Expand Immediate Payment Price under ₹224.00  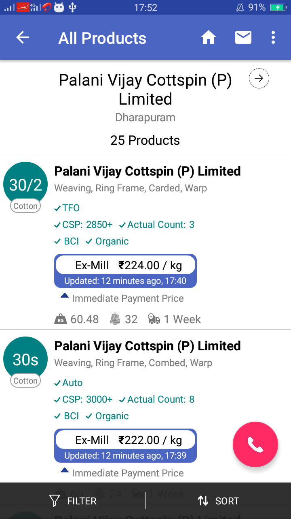(x=122, y=298)
